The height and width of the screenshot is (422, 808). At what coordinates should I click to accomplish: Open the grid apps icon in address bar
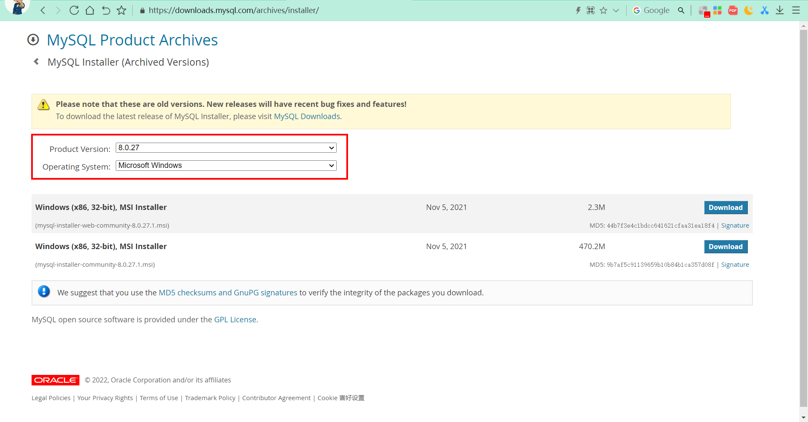coord(591,11)
